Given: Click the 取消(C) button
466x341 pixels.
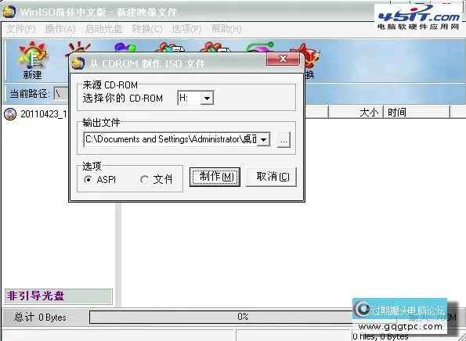Looking at the screenshot, I should click(271, 177).
